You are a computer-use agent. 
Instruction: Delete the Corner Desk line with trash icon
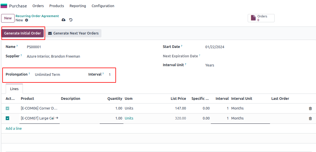tap(310, 108)
